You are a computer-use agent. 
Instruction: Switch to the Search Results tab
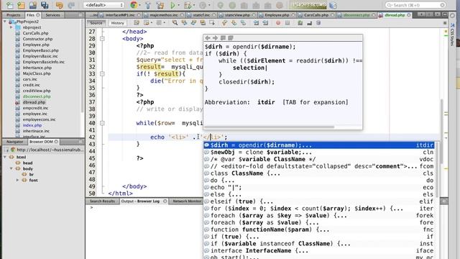tap(102, 201)
